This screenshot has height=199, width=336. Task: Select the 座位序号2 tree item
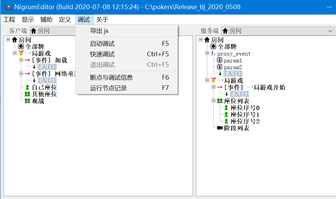(245, 121)
